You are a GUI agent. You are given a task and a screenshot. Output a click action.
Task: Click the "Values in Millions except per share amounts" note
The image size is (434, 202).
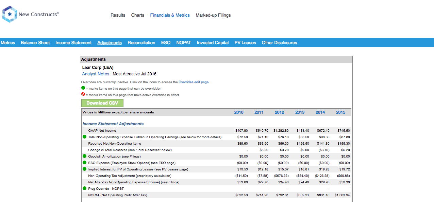point(118,112)
